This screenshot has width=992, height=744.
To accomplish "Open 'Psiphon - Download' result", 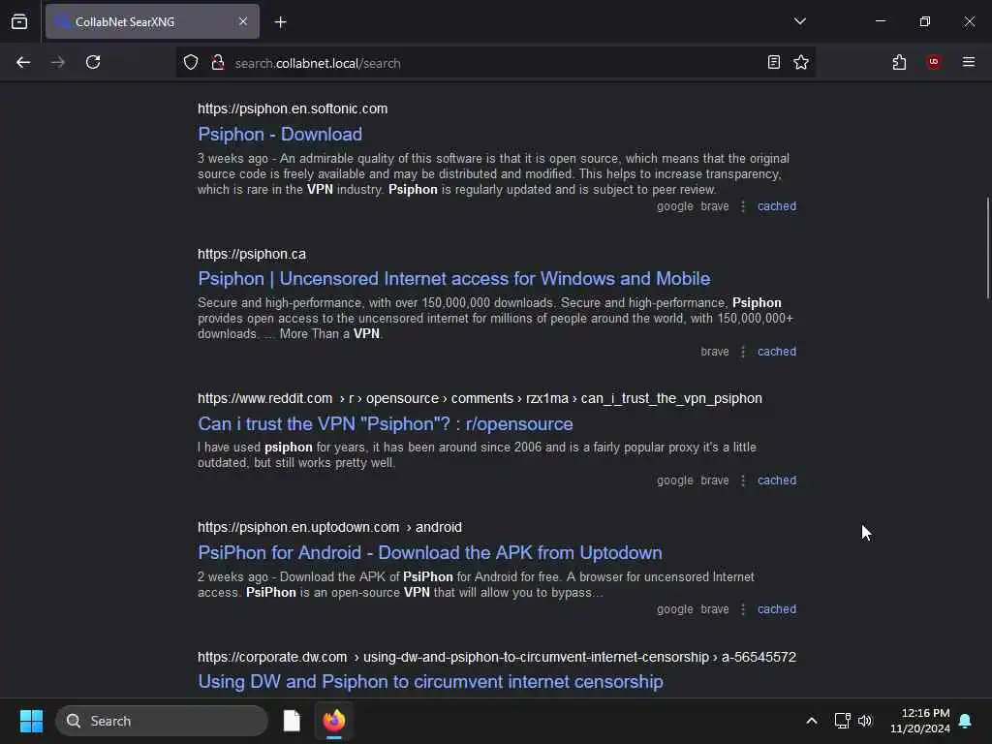I will (280, 134).
